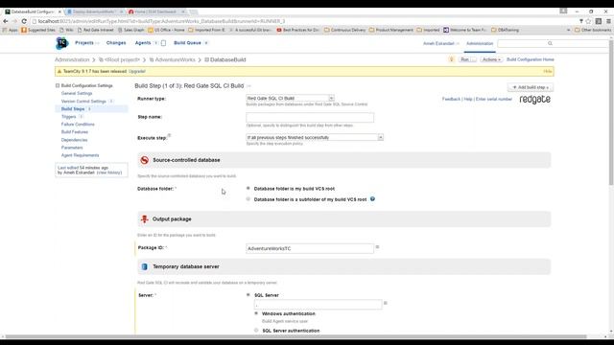
Task: Open the Product Management bookmarks folder
Action: click(391, 30)
